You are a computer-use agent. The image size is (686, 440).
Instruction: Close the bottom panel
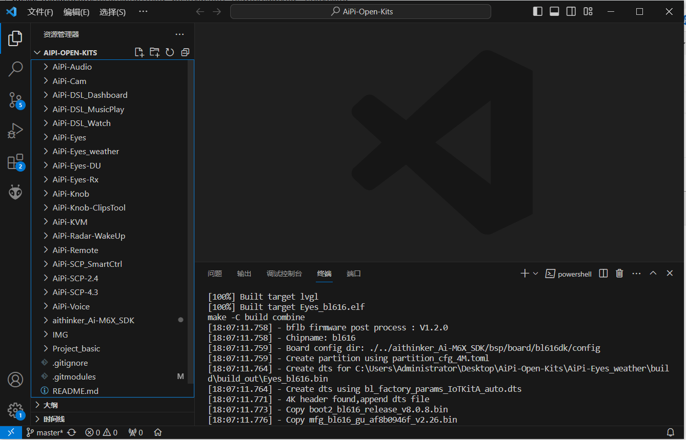coord(670,274)
